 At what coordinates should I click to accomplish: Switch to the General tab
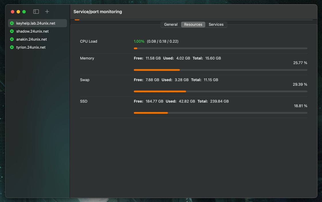(x=171, y=25)
